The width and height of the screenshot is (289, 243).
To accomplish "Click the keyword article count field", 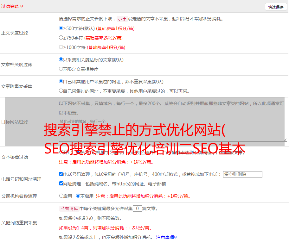I will pyautogui.click(x=137, y=209).
